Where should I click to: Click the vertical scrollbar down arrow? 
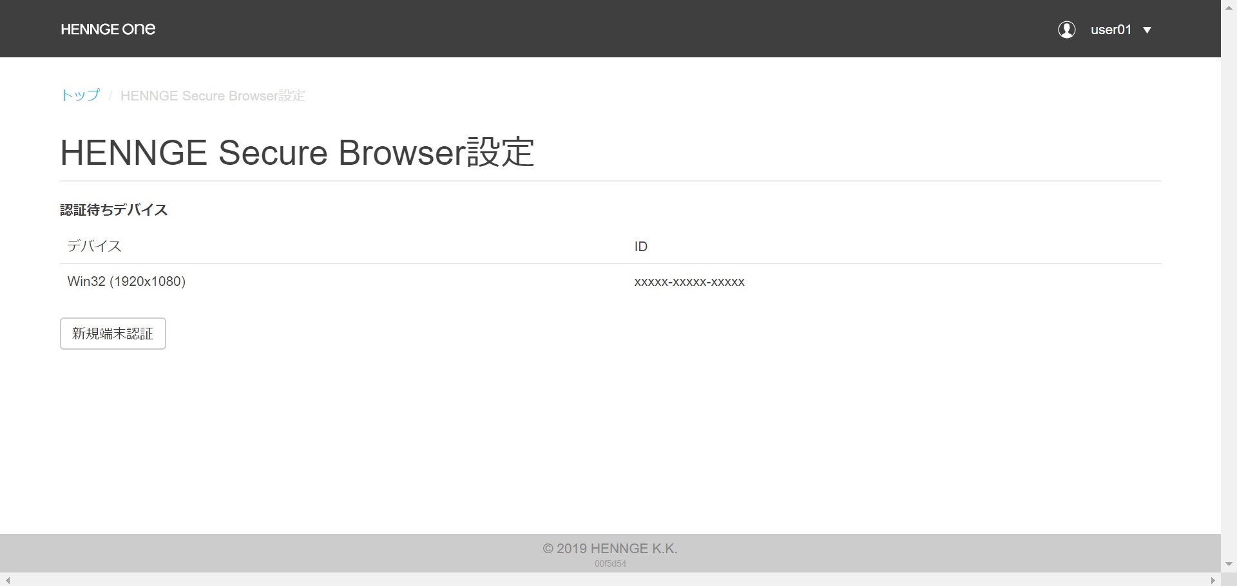point(1229,565)
